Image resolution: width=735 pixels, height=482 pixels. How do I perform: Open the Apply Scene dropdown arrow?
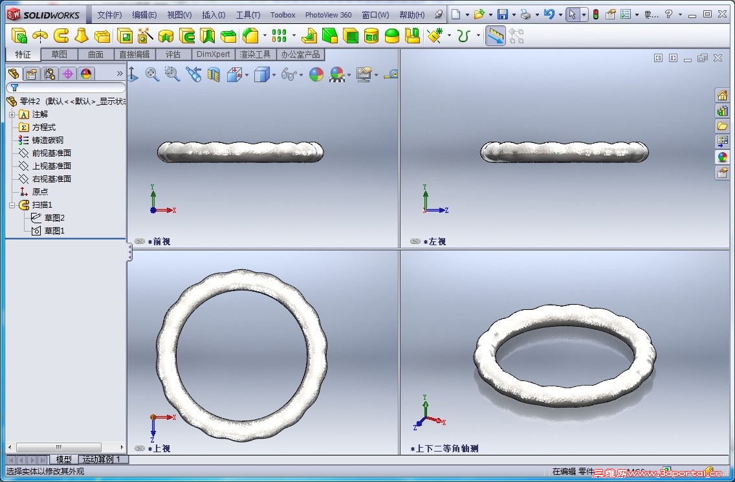click(349, 74)
